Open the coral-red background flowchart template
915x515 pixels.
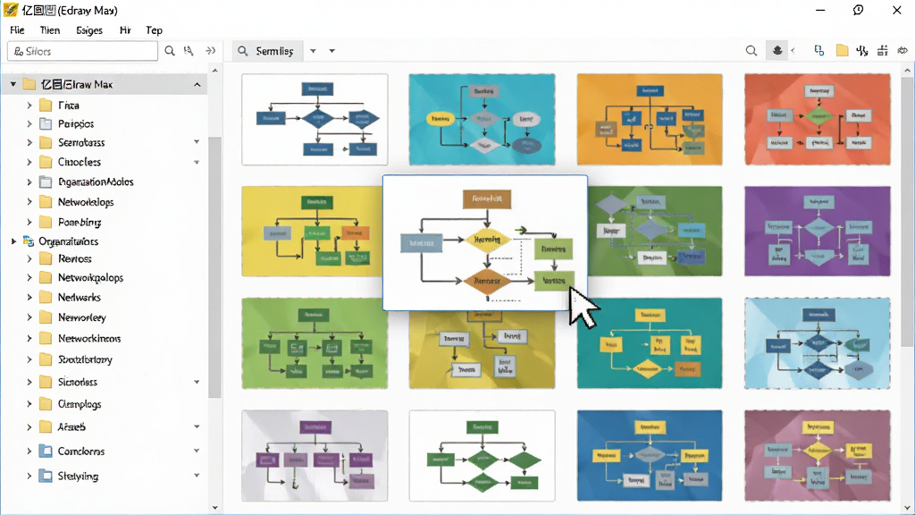point(818,120)
